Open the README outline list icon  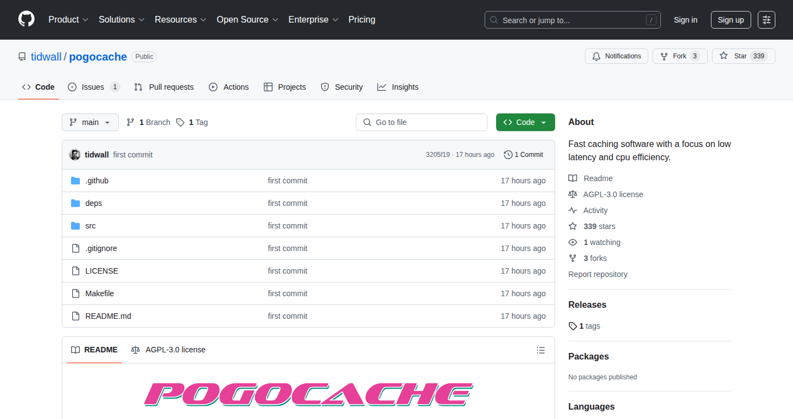click(x=541, y=350)
